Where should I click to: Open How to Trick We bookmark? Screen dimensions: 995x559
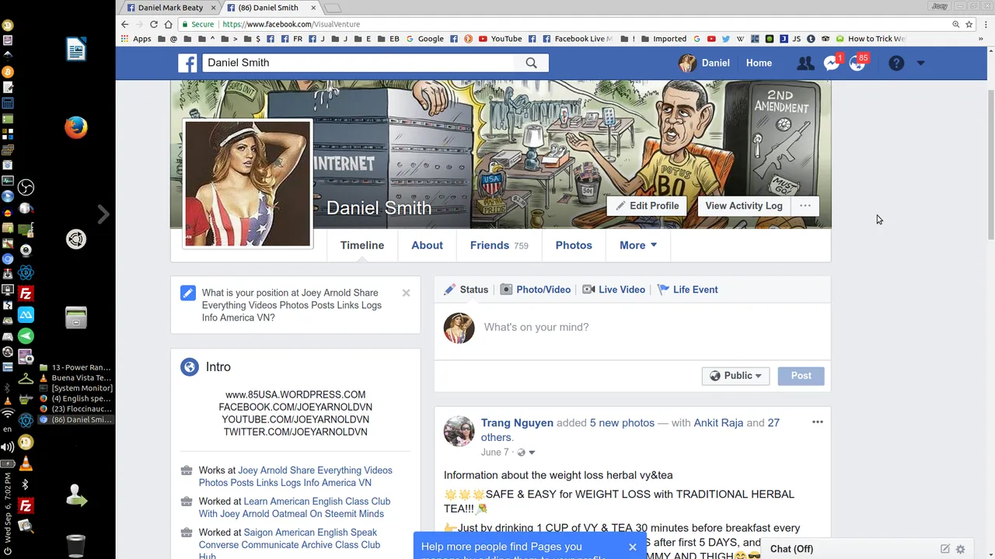[x=871, y=39]
